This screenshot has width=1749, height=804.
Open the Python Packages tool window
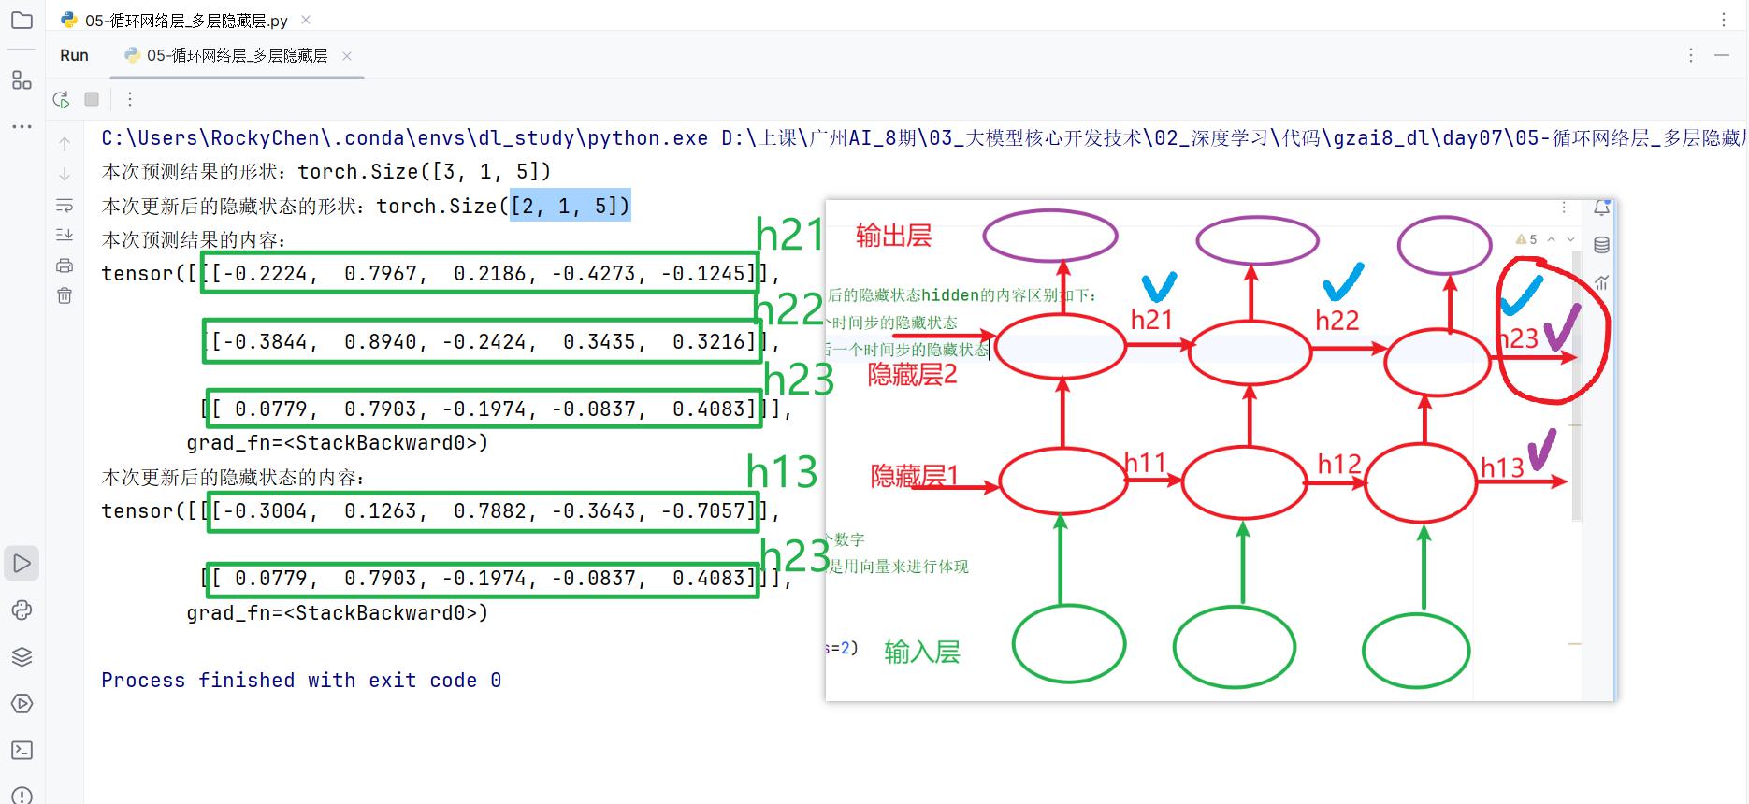tap(22, 610)
